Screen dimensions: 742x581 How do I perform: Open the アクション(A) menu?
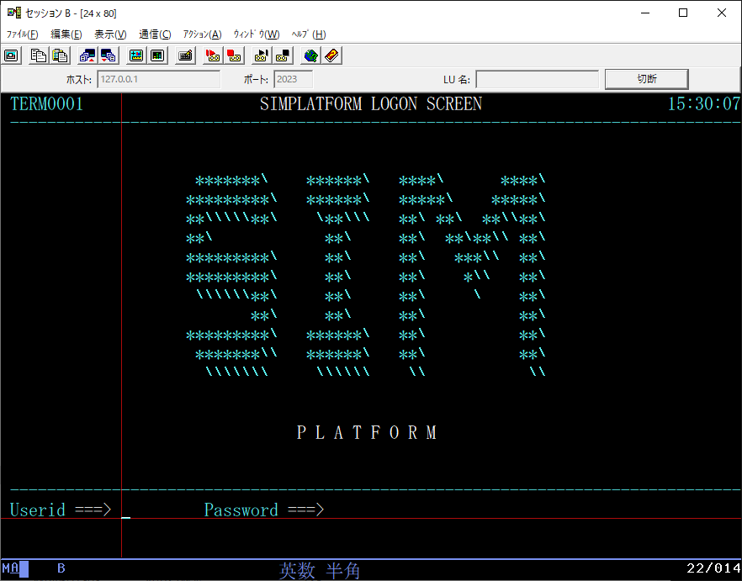202,34
